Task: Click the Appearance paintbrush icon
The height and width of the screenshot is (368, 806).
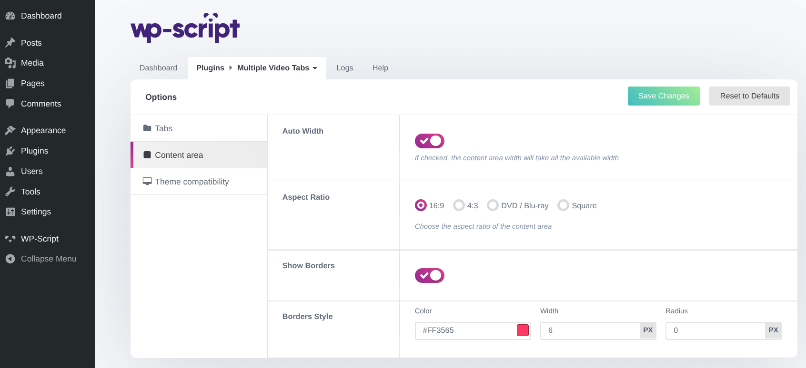Action: (x=10, y=130)
